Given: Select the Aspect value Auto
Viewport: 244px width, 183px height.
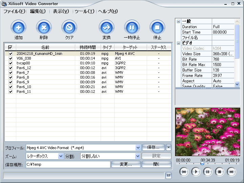Looking at the screenshot, I should 223,81.
